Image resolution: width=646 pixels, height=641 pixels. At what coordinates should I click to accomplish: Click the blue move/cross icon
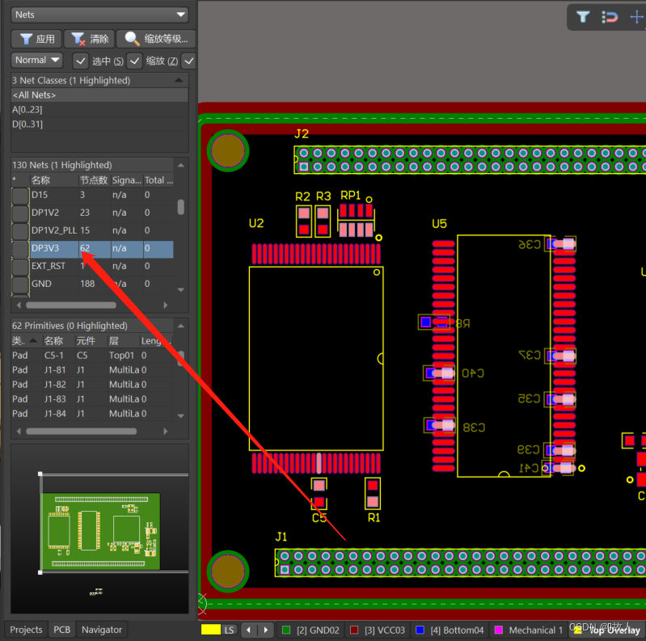637,17
